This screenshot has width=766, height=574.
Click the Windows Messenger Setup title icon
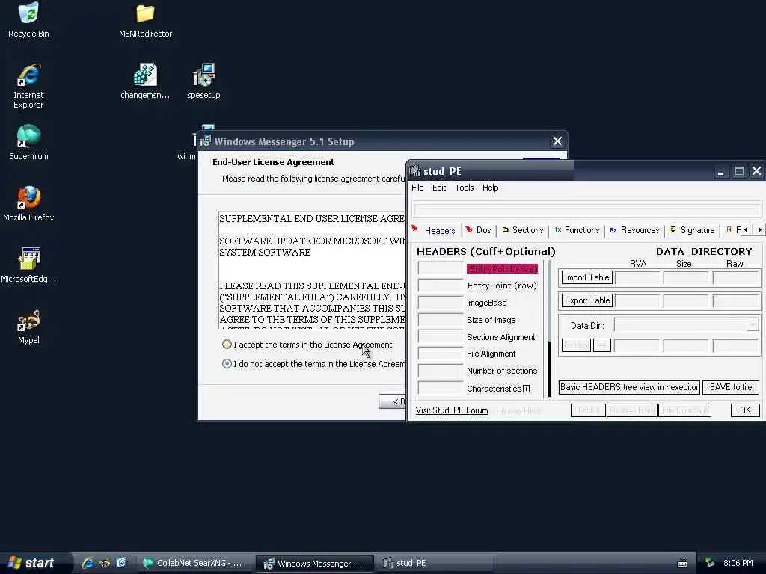(206, 141)
